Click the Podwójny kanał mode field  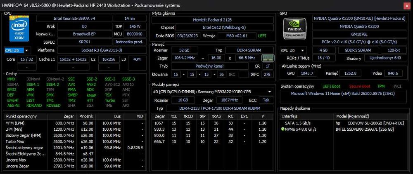210,66
